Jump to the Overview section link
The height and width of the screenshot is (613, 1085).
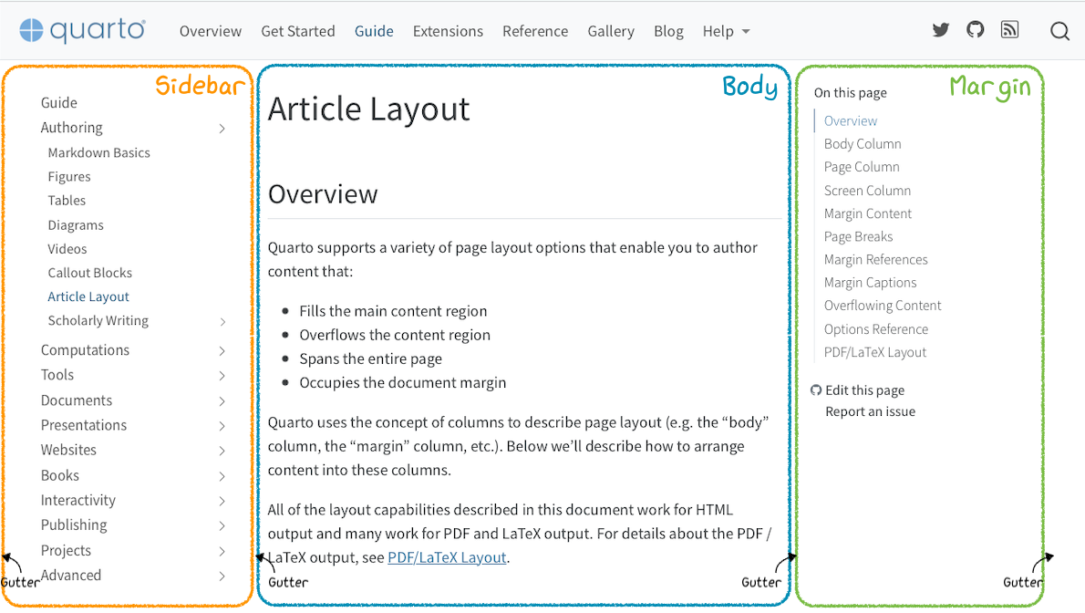850,120
